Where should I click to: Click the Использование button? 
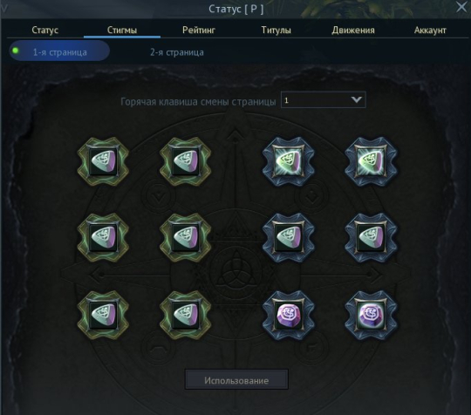236,380
